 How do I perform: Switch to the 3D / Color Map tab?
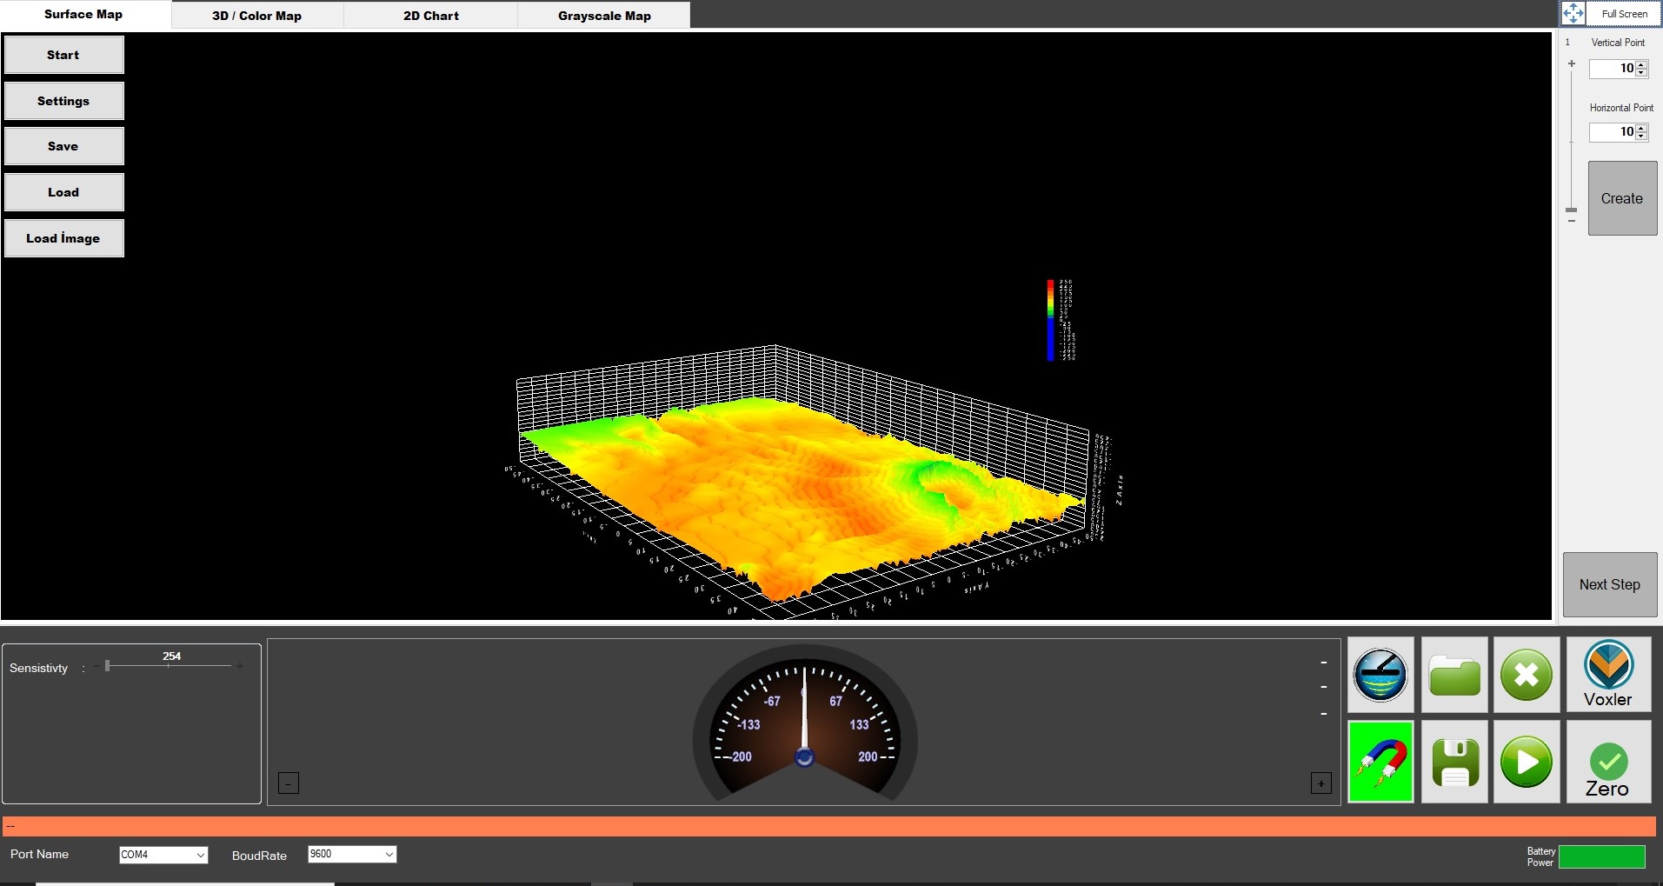pyautogui.click(x=257, y=16)
